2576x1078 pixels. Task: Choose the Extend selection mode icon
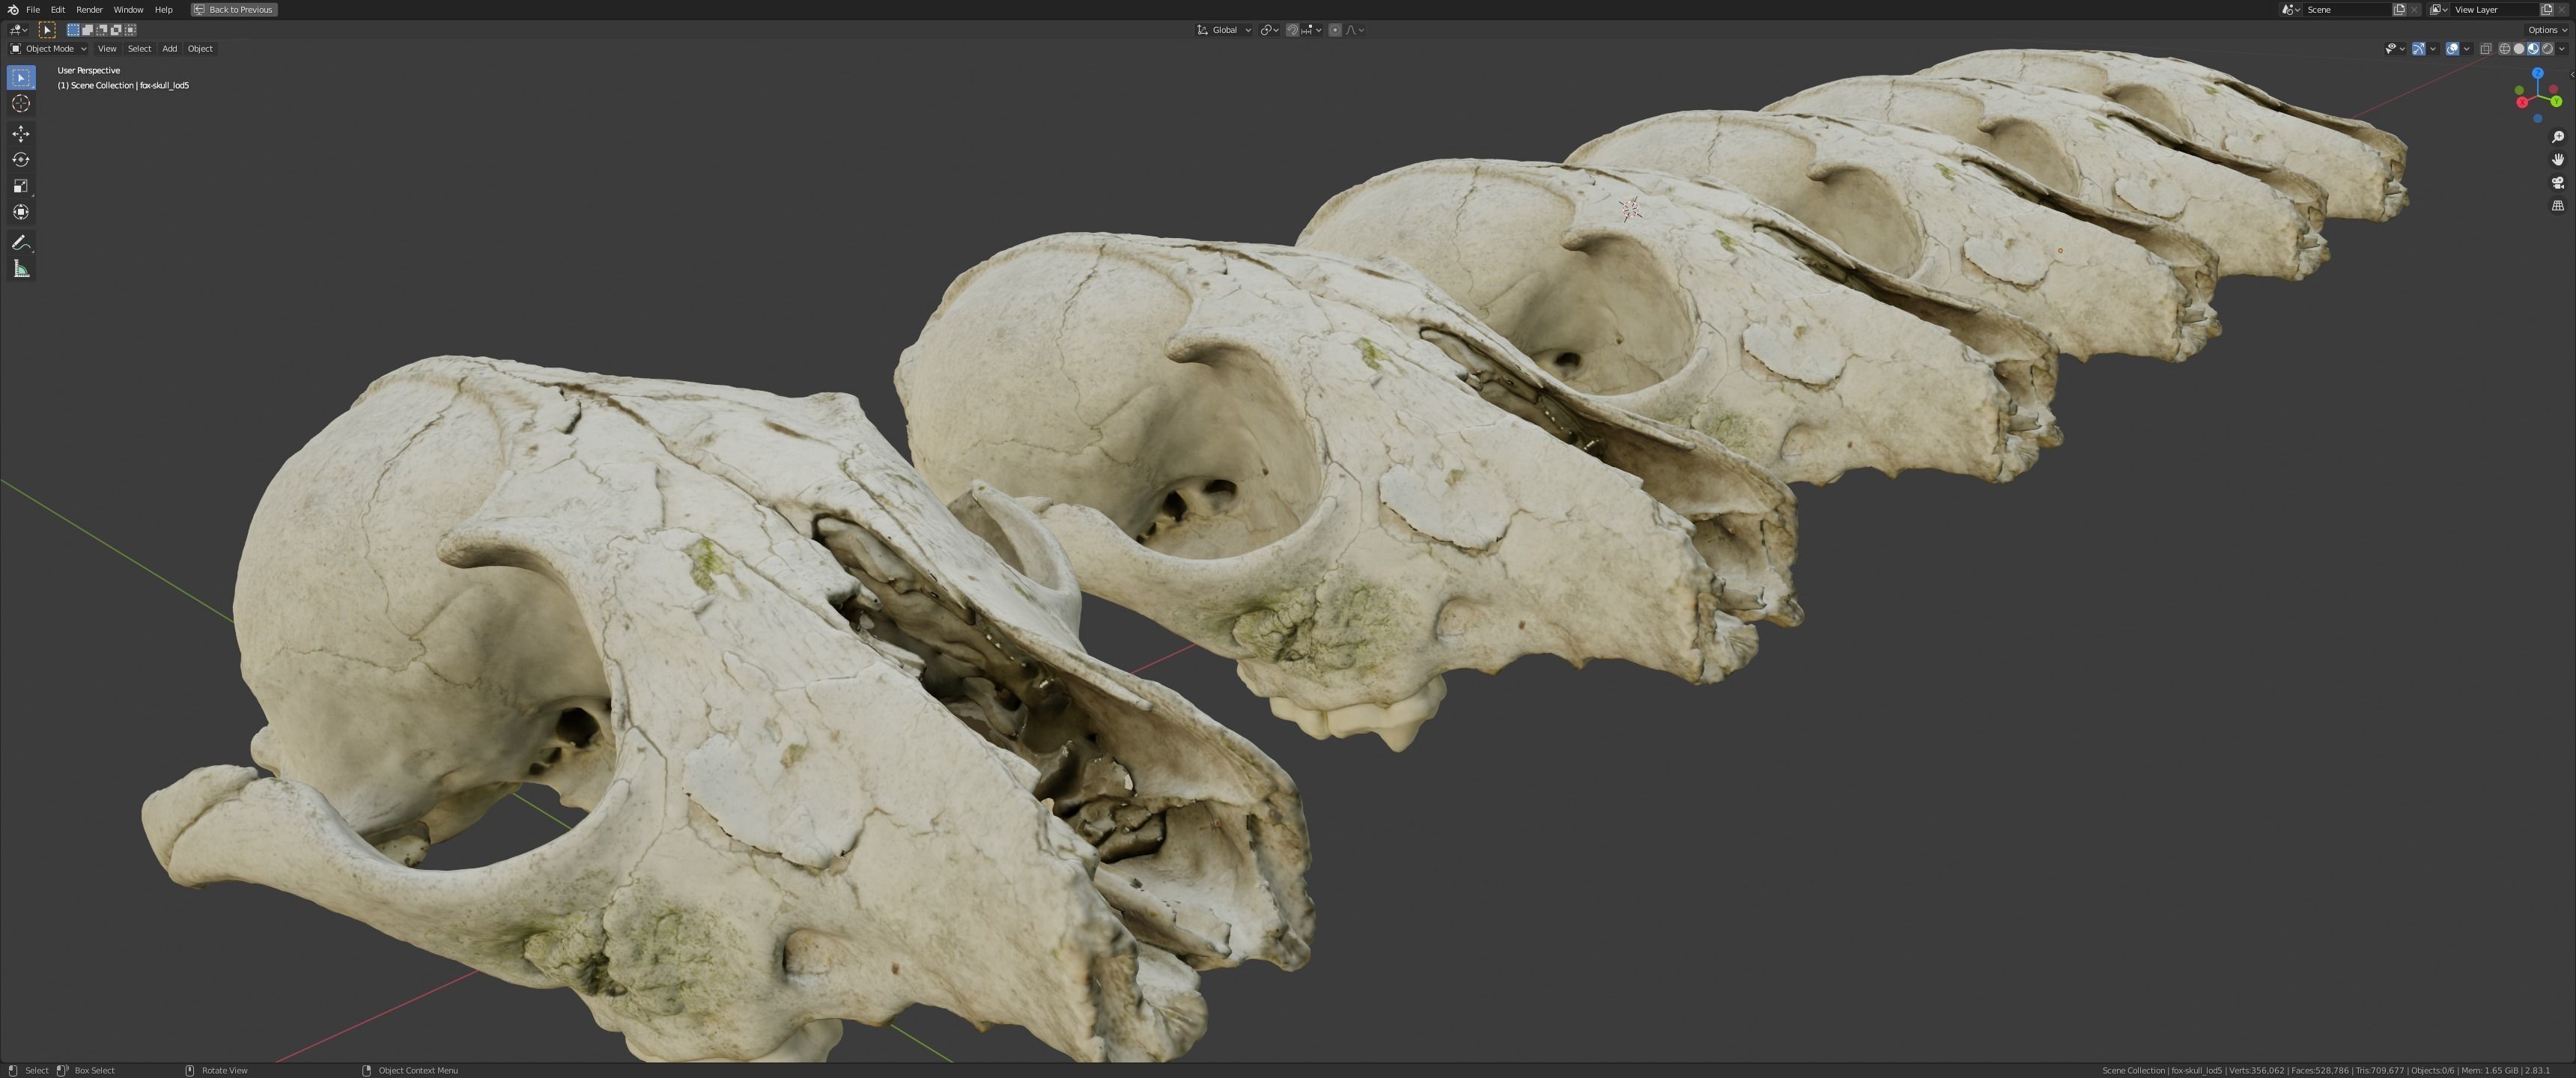click(87, 30)
